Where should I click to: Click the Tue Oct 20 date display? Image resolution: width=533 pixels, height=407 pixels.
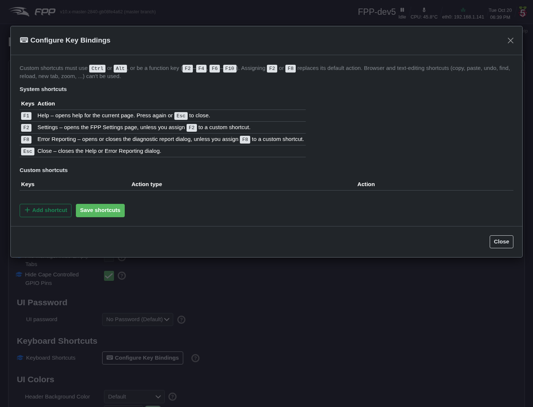point(500,10)
